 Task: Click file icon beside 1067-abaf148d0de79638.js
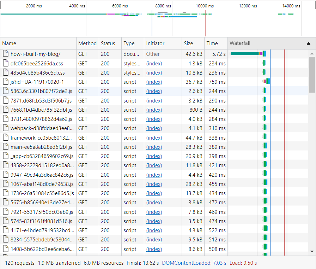6,184
